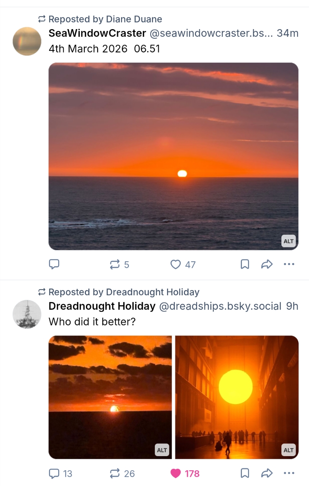Bookmark SeaWindowCraster's sunrise post
This screenshot has width=309, height=486.
(245, 264)
